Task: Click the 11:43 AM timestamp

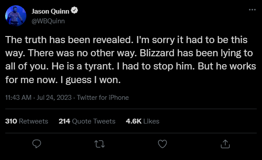Action: pos(18,98)
